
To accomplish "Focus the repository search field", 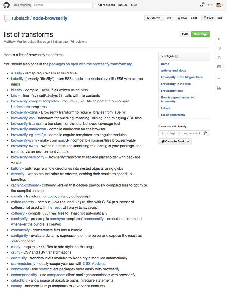I will tap(63, 5).
